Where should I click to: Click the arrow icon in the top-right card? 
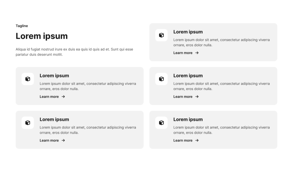tap(197, 53)
